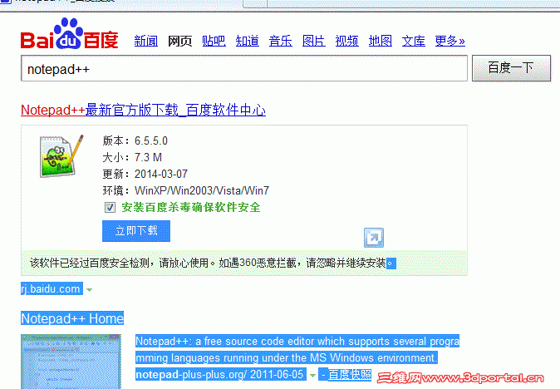Open the 图片 tab
The width and height of the screenshot is (560, 389).
[x=313, y=41]
